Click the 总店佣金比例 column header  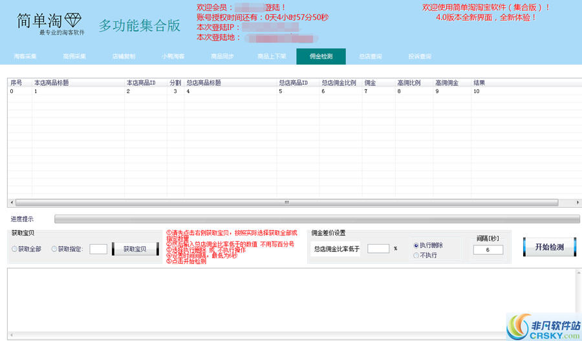[x=340, y=82]
